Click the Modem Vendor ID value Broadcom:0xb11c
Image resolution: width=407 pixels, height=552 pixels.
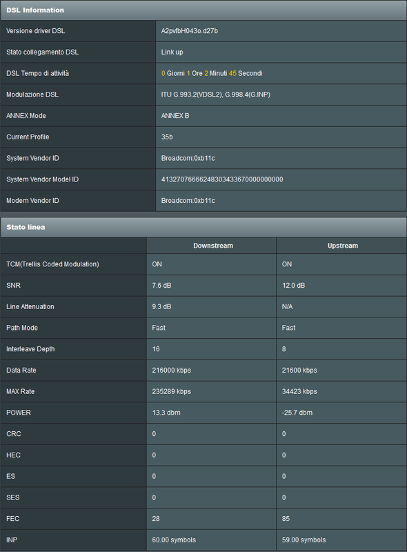coord(188,200)
